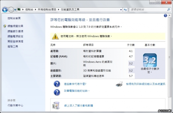Click the hard disk subscore 5.7
173x113 pixels.
coord(131,76)
